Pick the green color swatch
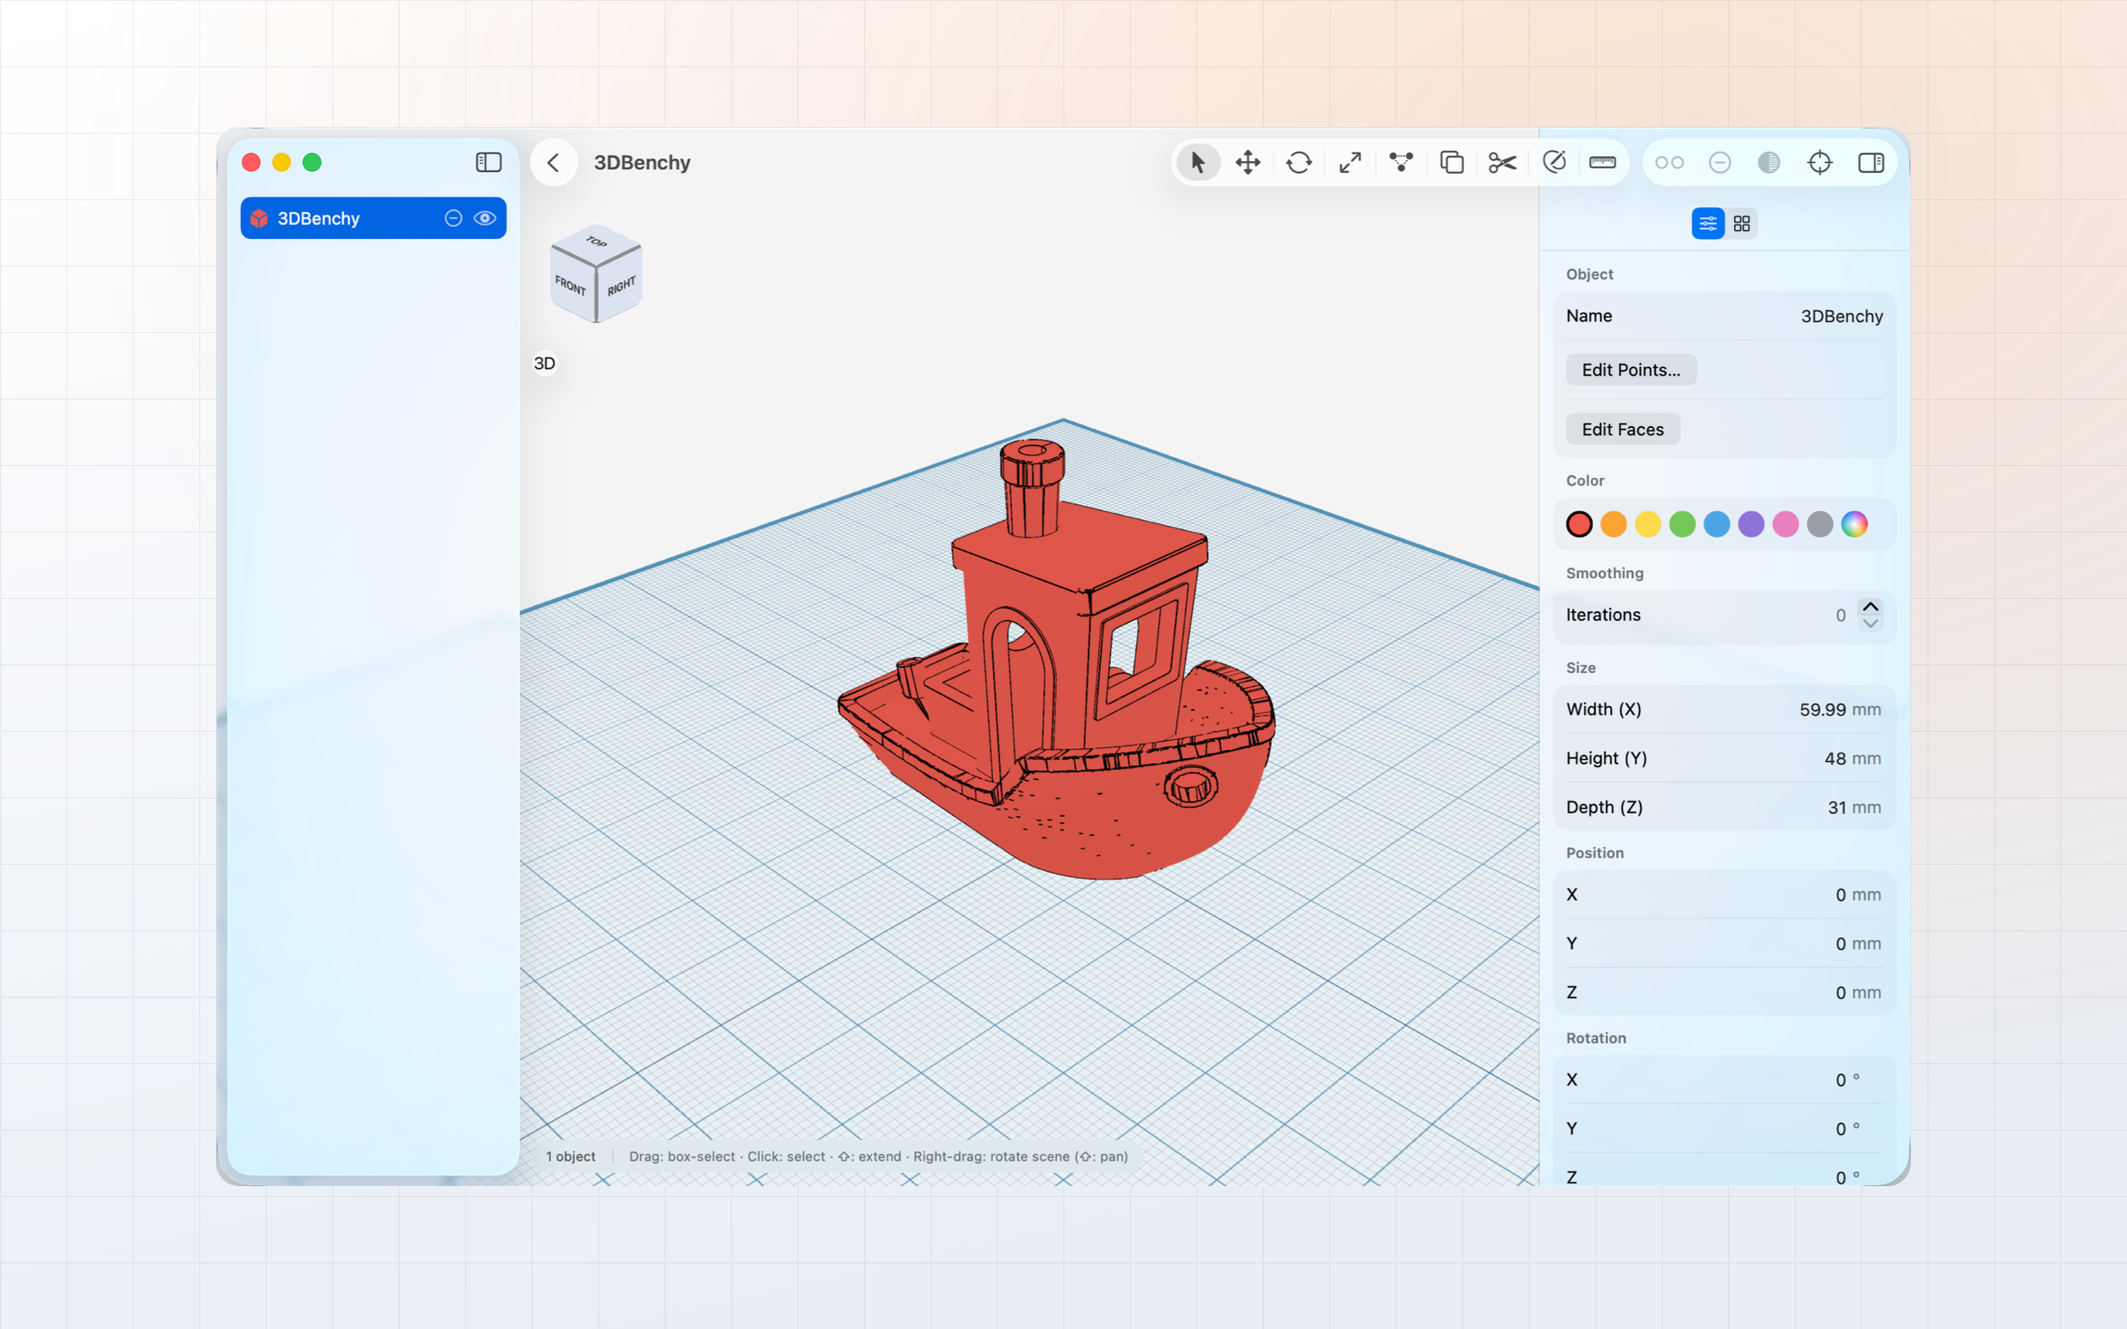This screenshot has height=1329, width=2127. (1682, 525)
